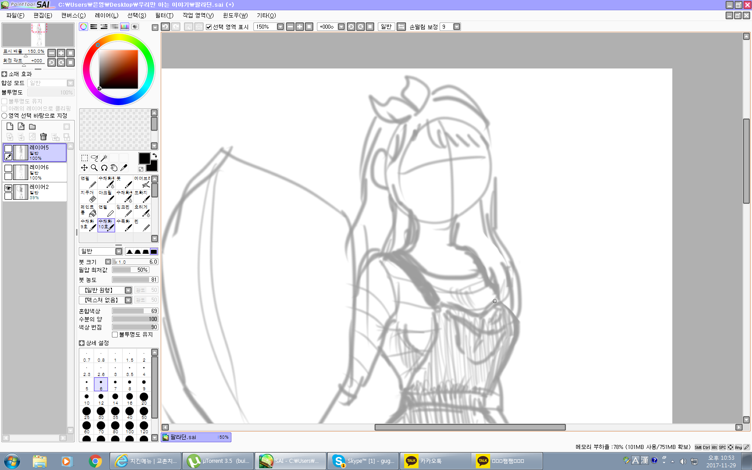Click the 붓 농도 density slider
Viewport: 752px width, 470px height.
point(135,280)
